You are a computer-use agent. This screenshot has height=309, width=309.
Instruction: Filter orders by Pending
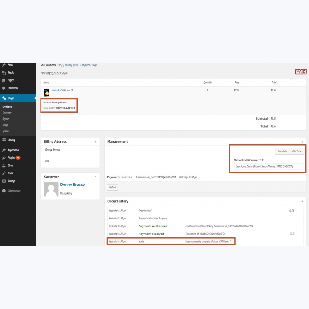pos(68,65)
